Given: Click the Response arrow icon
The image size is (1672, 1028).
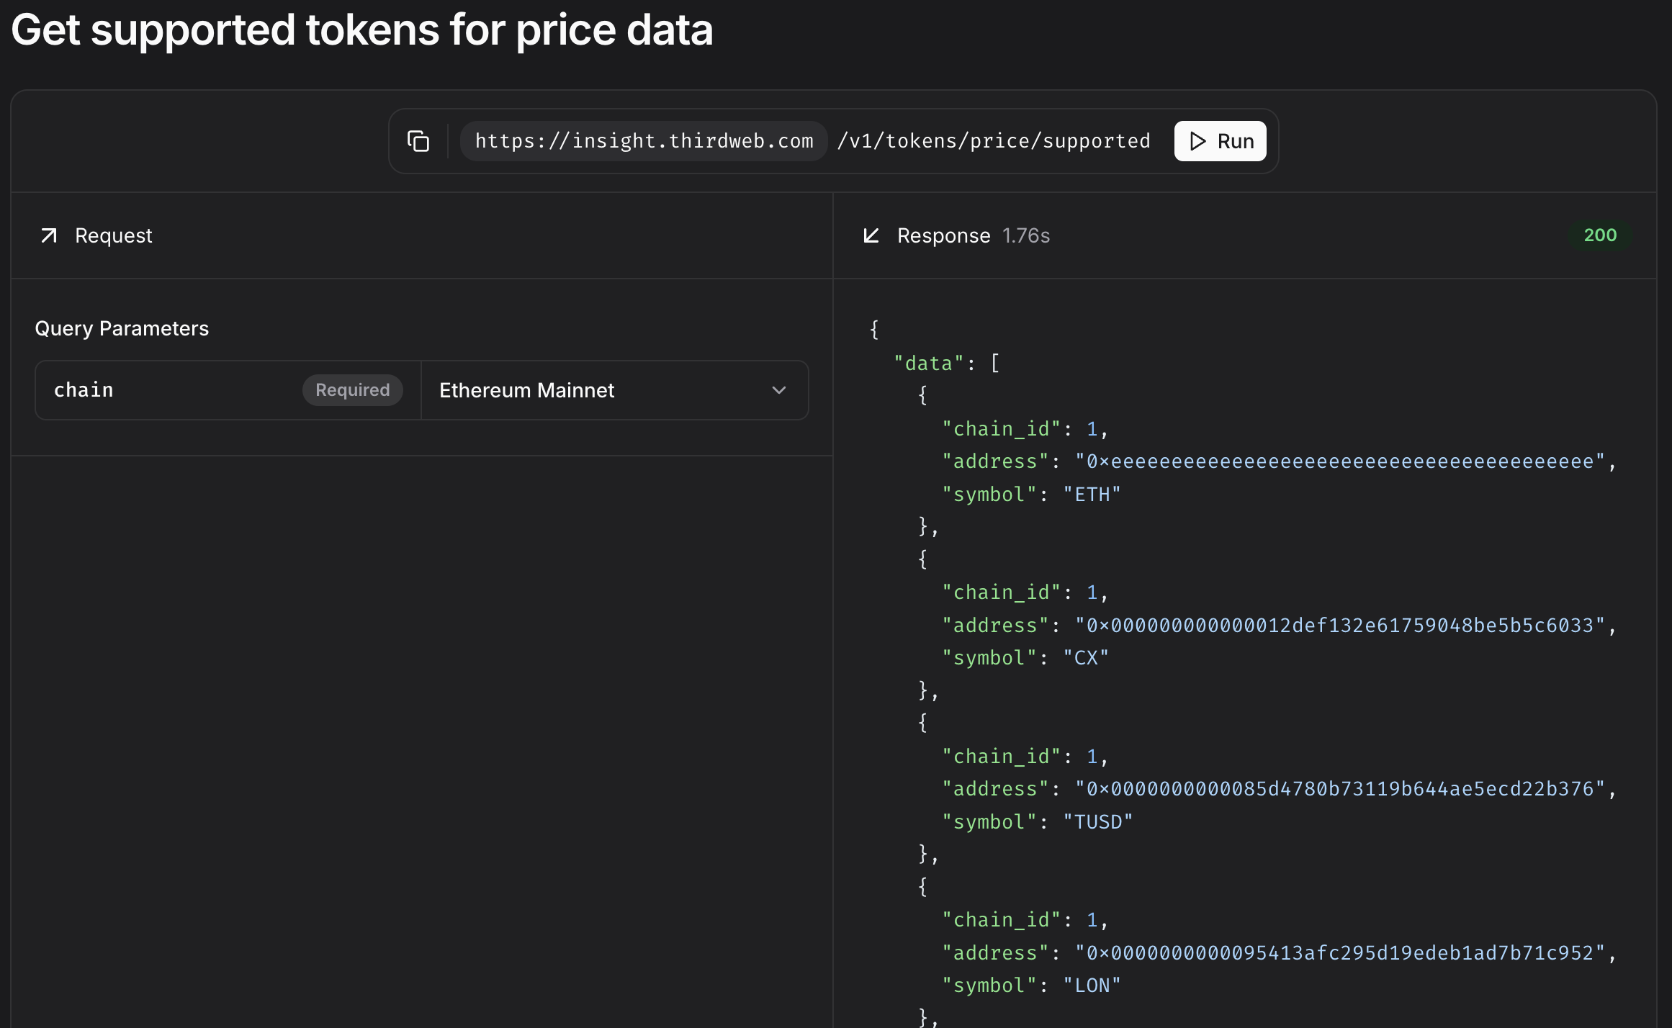Looking at the screenshot, I should pyautogui.click(x=871, y=235).
